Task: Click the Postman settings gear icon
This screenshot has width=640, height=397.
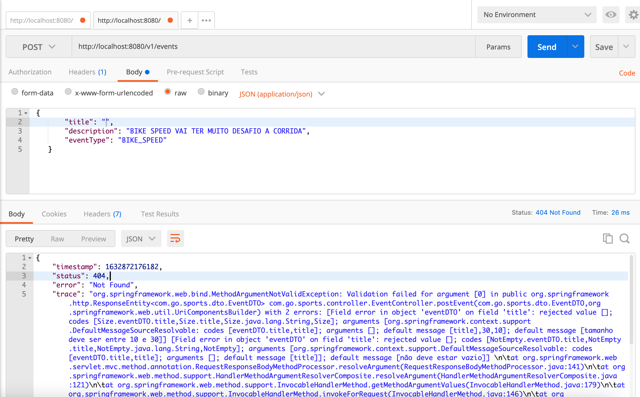Action: click(633, 15)
